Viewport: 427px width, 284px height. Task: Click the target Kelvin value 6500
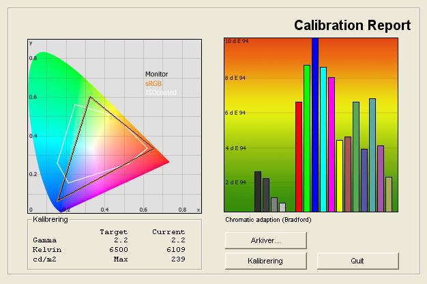[x=117, y=250]
